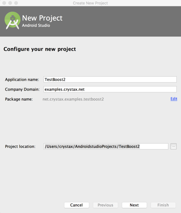Click the Application name label
Image resolution: width=181 pixels, height=213 pixels.
pos(22,80)
